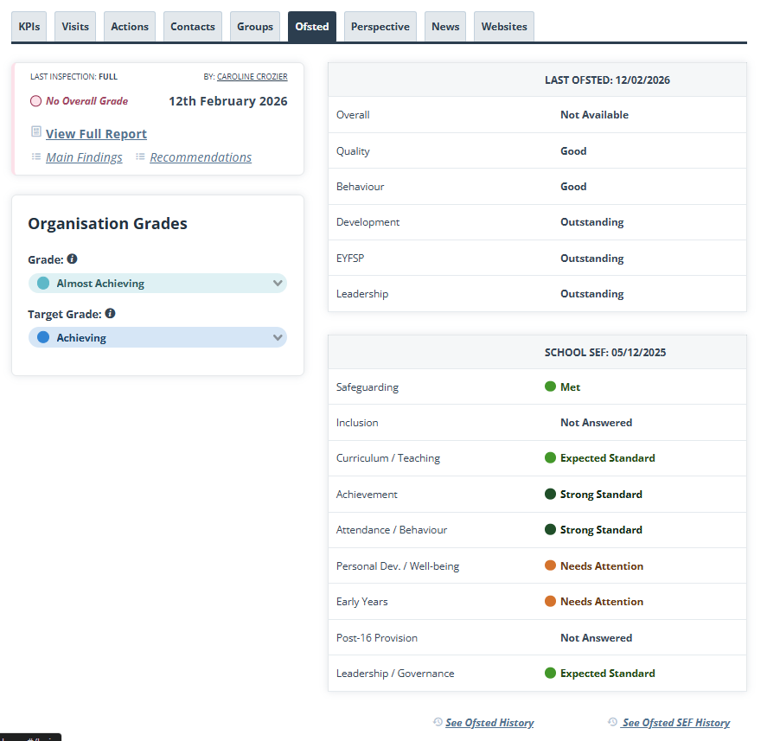Click the teal Almost Achieving colour dot
Viewport: 767px width, 741px height.
click(x=43, y=284)
